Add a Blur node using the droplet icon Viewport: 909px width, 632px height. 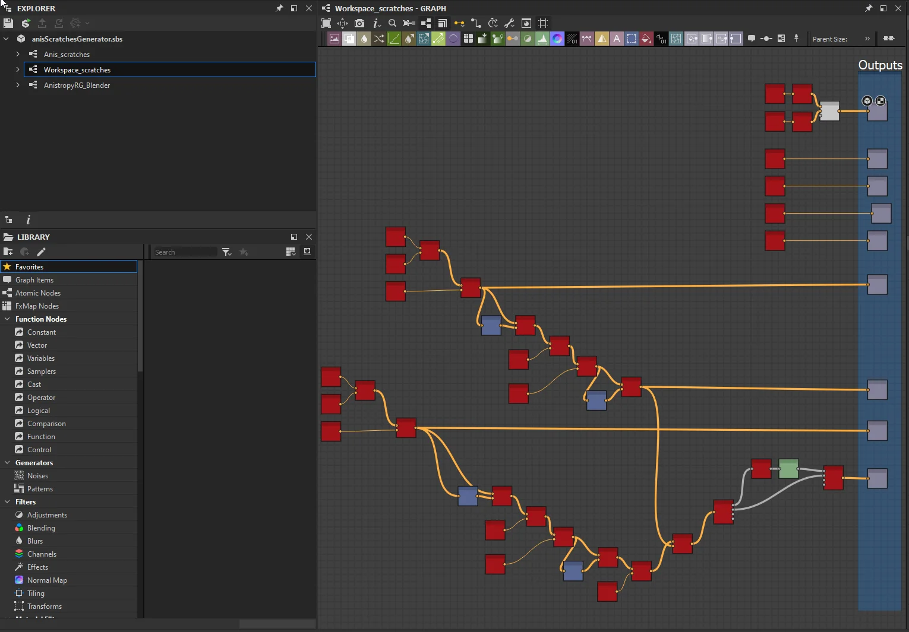364,39
